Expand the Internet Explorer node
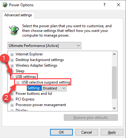The image size is (126, 138). tap(12, 54)
